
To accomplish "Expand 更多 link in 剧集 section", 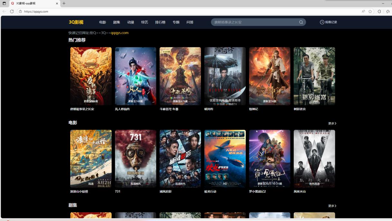I will click(332, 206).
